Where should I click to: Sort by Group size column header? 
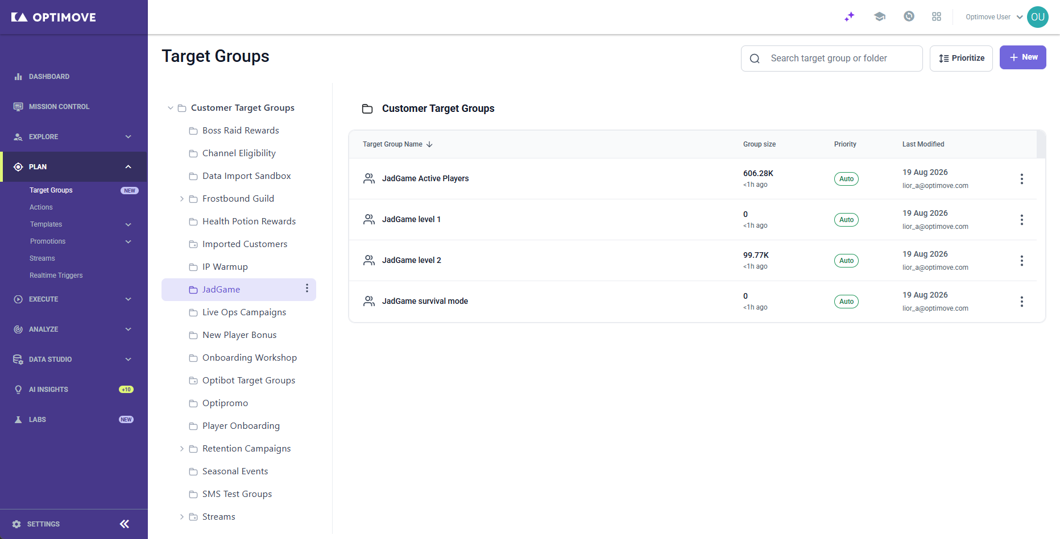[x=759, y=144]
